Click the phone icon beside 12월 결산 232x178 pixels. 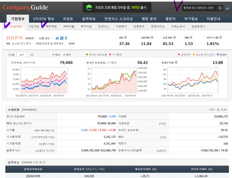(62, 38)
